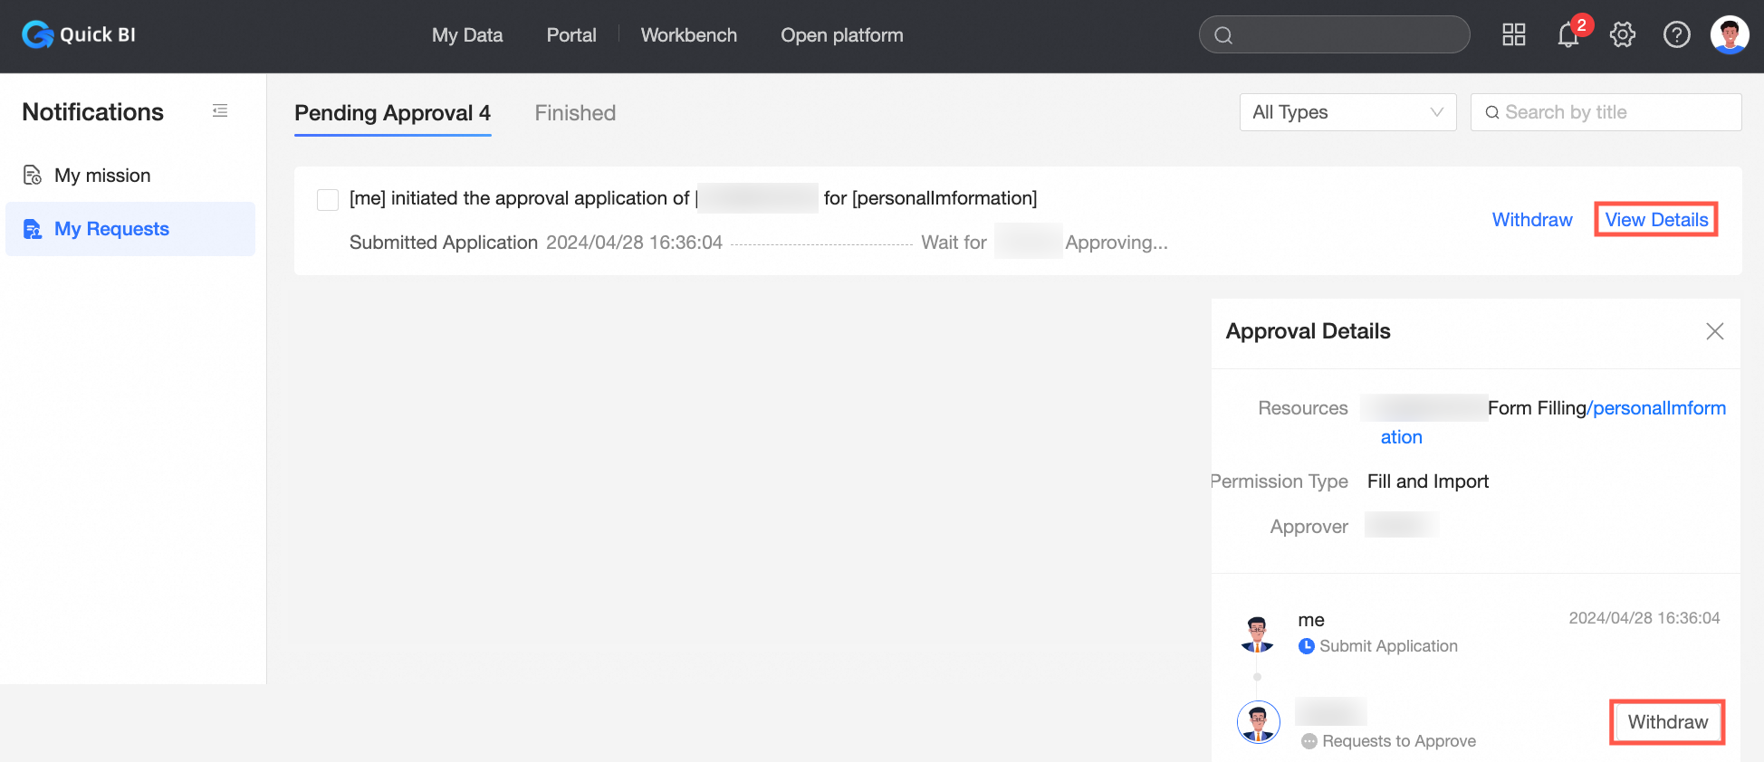Open the personalImformation resource link
Screen dimensions: 1764x762
(x=1658, y=408)
